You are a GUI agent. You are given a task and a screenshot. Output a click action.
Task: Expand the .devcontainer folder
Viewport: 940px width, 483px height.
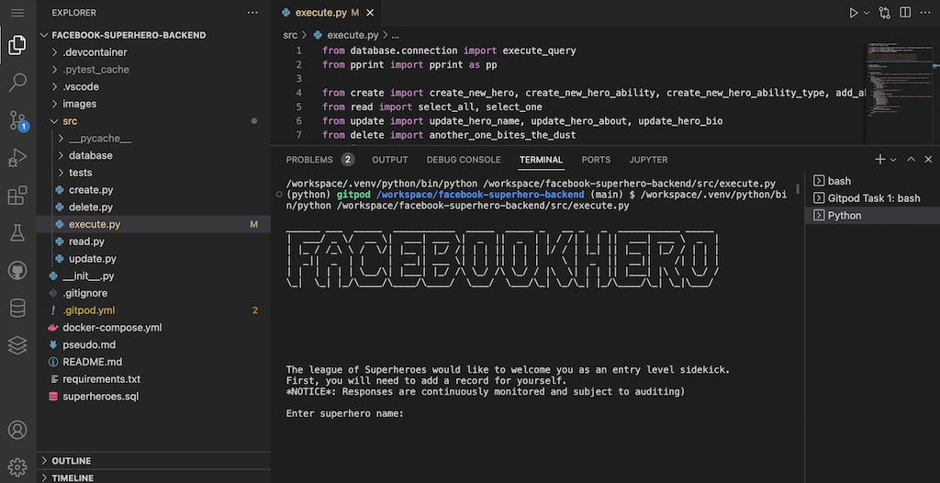tap(95, 52)
